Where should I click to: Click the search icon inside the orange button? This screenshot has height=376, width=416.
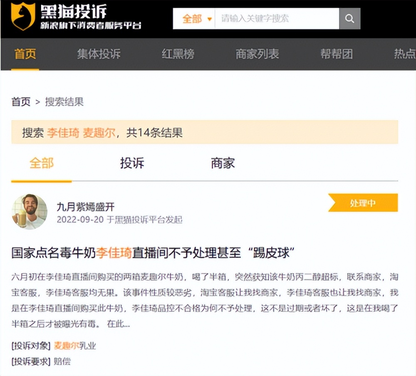[349, 18]
